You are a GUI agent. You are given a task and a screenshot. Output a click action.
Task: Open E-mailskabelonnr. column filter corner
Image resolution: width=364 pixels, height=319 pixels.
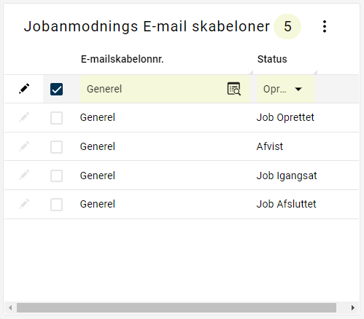(251, 72)
